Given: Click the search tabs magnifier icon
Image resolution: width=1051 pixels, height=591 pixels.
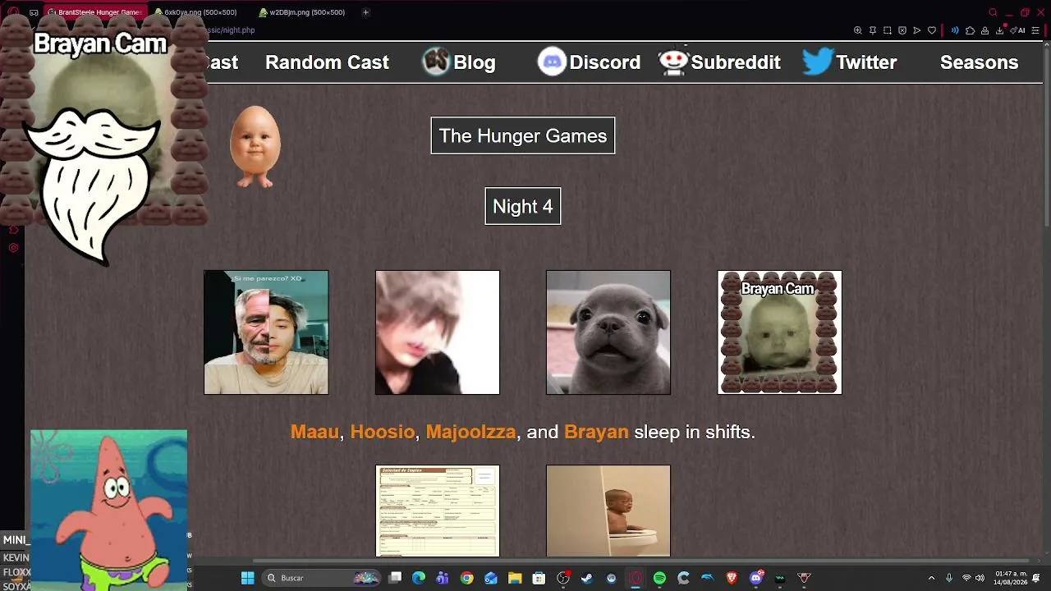Looking at the screenshot, I should click(x=993, y=12).
